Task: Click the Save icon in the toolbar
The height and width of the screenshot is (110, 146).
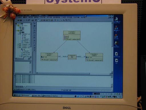Action: pos(21,20)
